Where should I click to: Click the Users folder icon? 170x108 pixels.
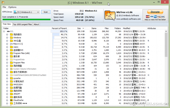pyautogui.click(x=11, y=47)
